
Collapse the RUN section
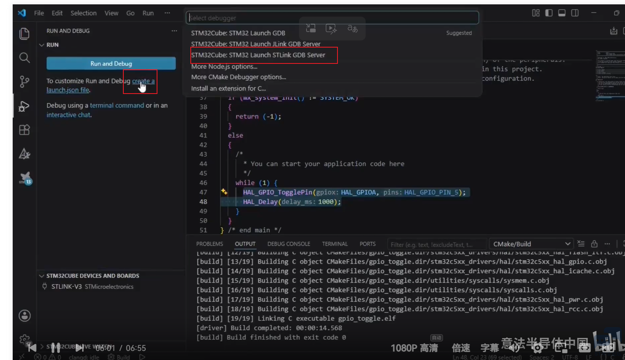[42, 45]
